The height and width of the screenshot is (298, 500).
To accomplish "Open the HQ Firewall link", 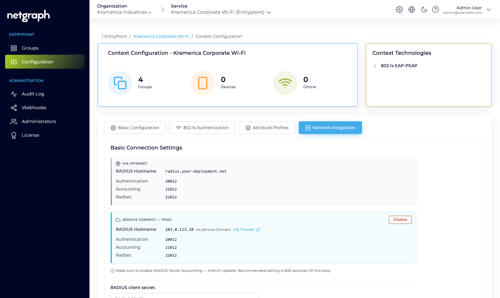I will [x=243, y=230].
